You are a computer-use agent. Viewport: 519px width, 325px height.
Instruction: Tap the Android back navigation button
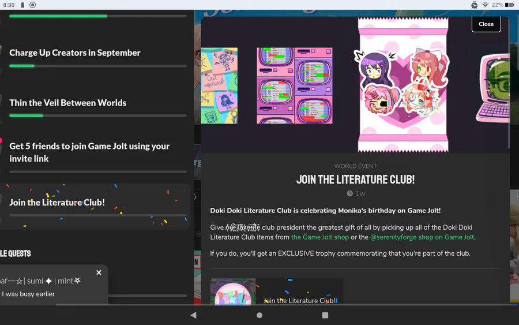194,315
